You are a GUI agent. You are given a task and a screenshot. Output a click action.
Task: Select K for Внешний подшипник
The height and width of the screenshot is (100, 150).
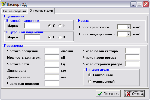[60, 26]
